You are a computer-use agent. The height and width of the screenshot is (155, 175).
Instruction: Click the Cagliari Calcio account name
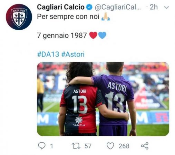click(61, 7)
